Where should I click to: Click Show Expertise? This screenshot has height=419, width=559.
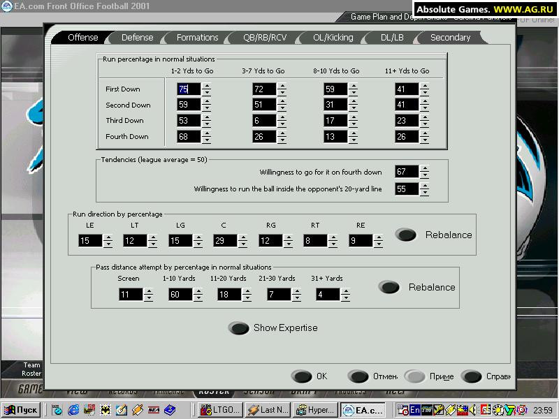(x=273, y=328)
